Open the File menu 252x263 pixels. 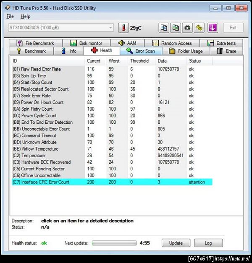point(10,16)
